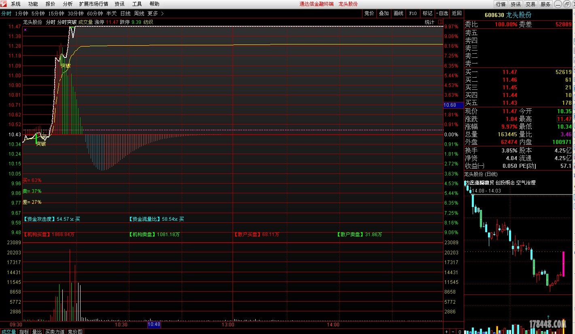Click the 叠加 overlay button
The height and width of the screenshot is (334, 575).
[x=384, y=13]
